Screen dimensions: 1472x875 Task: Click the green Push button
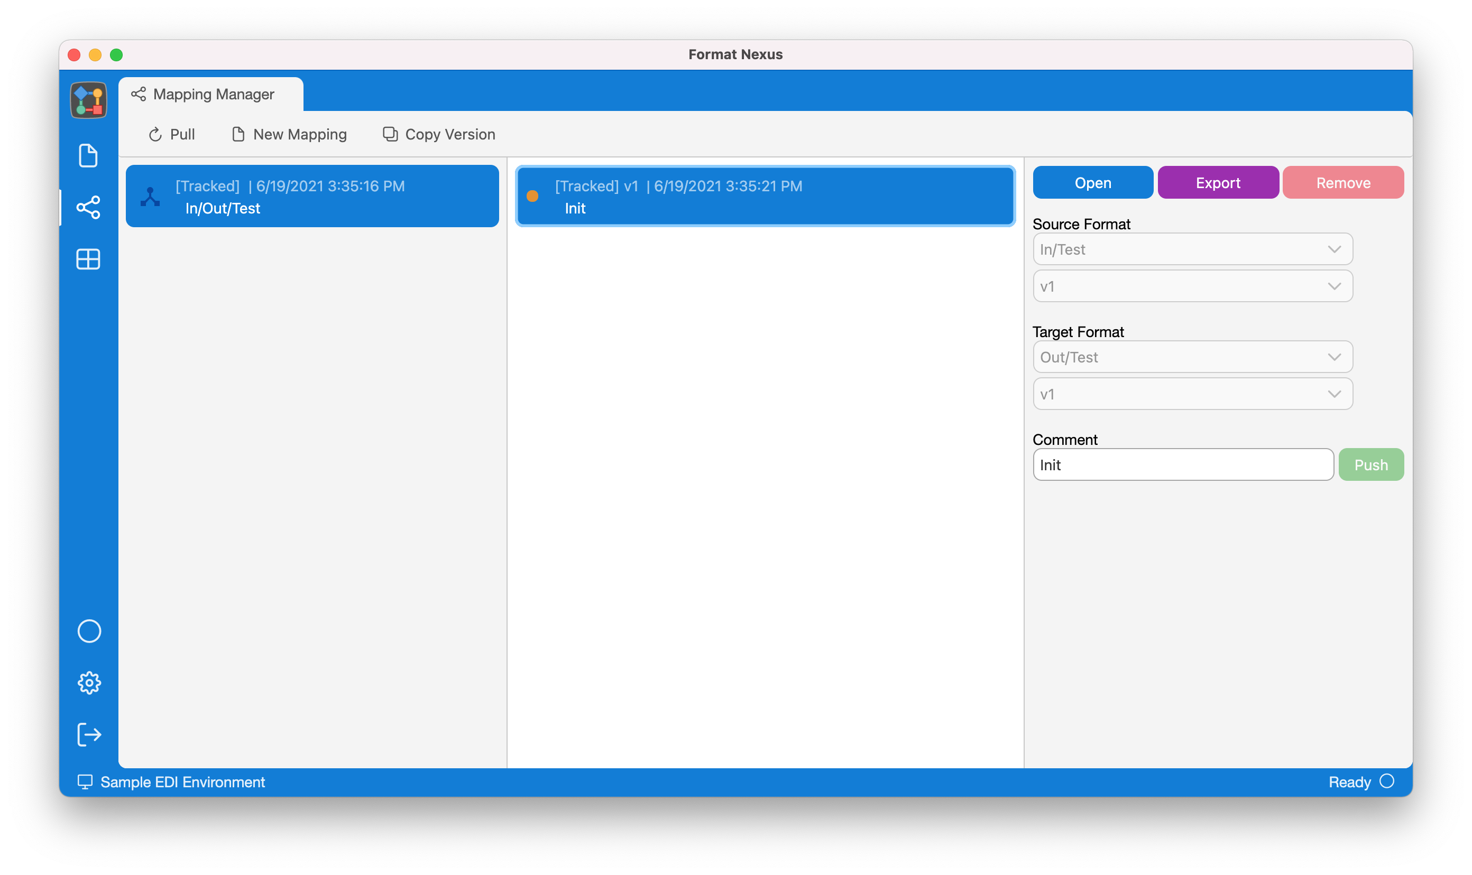[x=1370, y=464]
